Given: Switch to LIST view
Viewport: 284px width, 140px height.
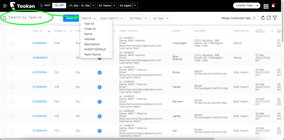Looking at the screenshot, I should 59,6.
